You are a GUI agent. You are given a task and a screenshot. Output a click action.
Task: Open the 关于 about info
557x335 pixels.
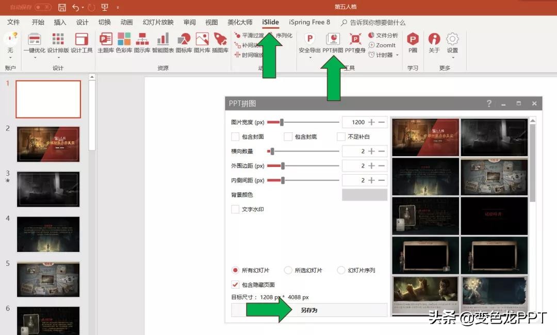click(x=434, y=43)
